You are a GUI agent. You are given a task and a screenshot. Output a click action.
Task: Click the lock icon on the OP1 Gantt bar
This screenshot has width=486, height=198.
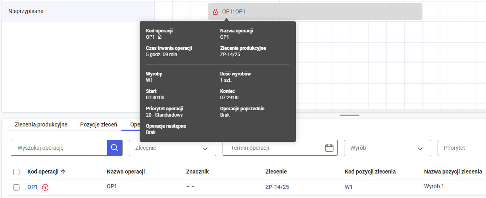point(215,11)
